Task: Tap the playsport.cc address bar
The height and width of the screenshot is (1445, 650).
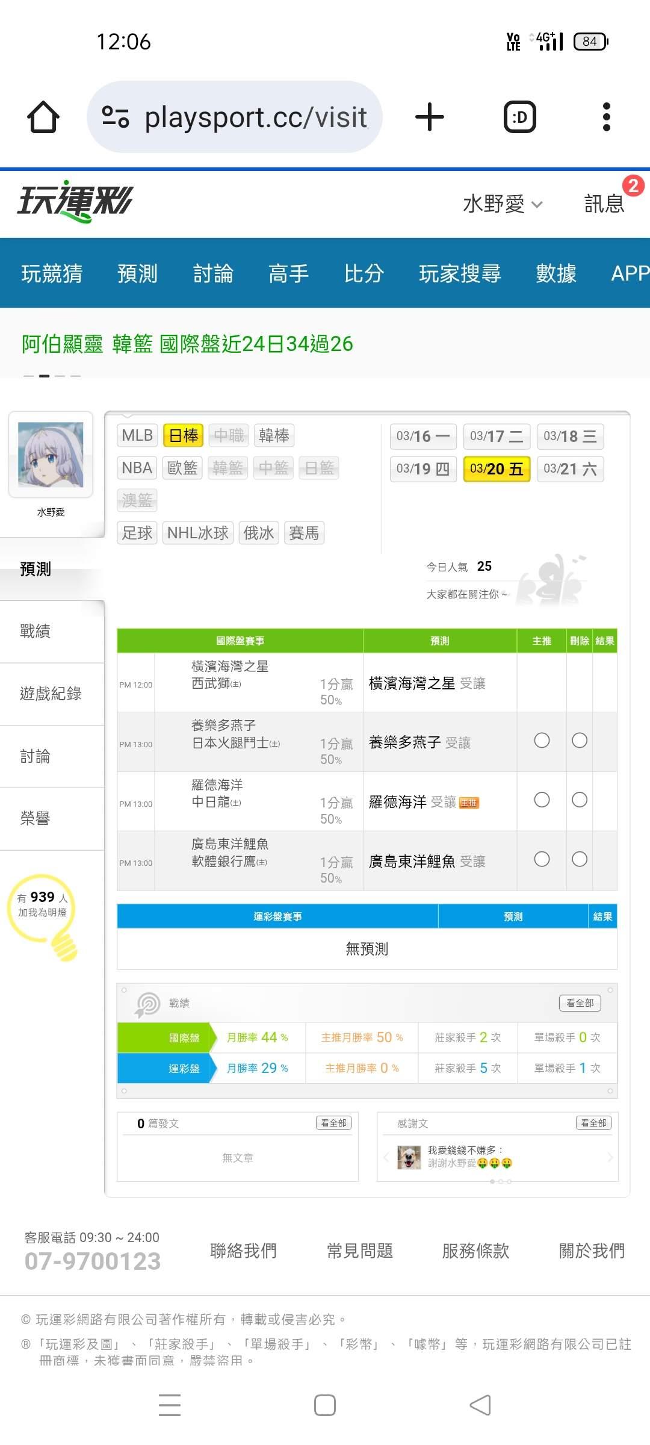Action: point(235,117)
